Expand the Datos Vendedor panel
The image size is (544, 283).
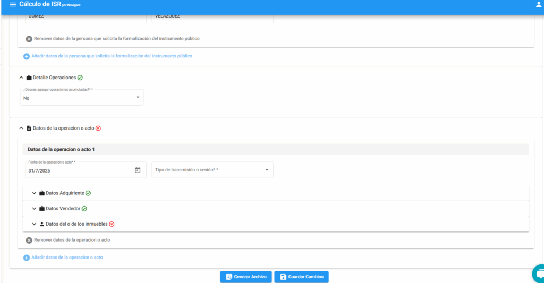pyautogui.click(x=34, y=209)
